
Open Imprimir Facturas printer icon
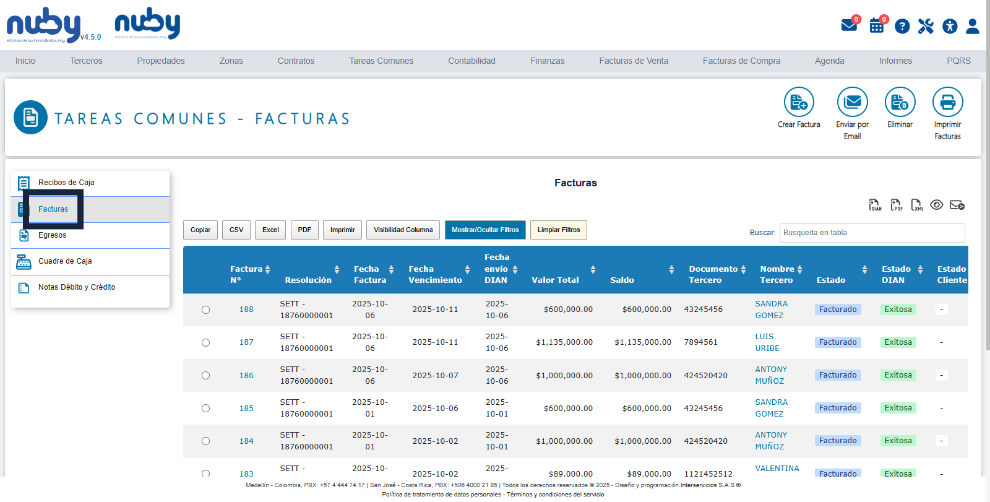[x=947, y=102]
